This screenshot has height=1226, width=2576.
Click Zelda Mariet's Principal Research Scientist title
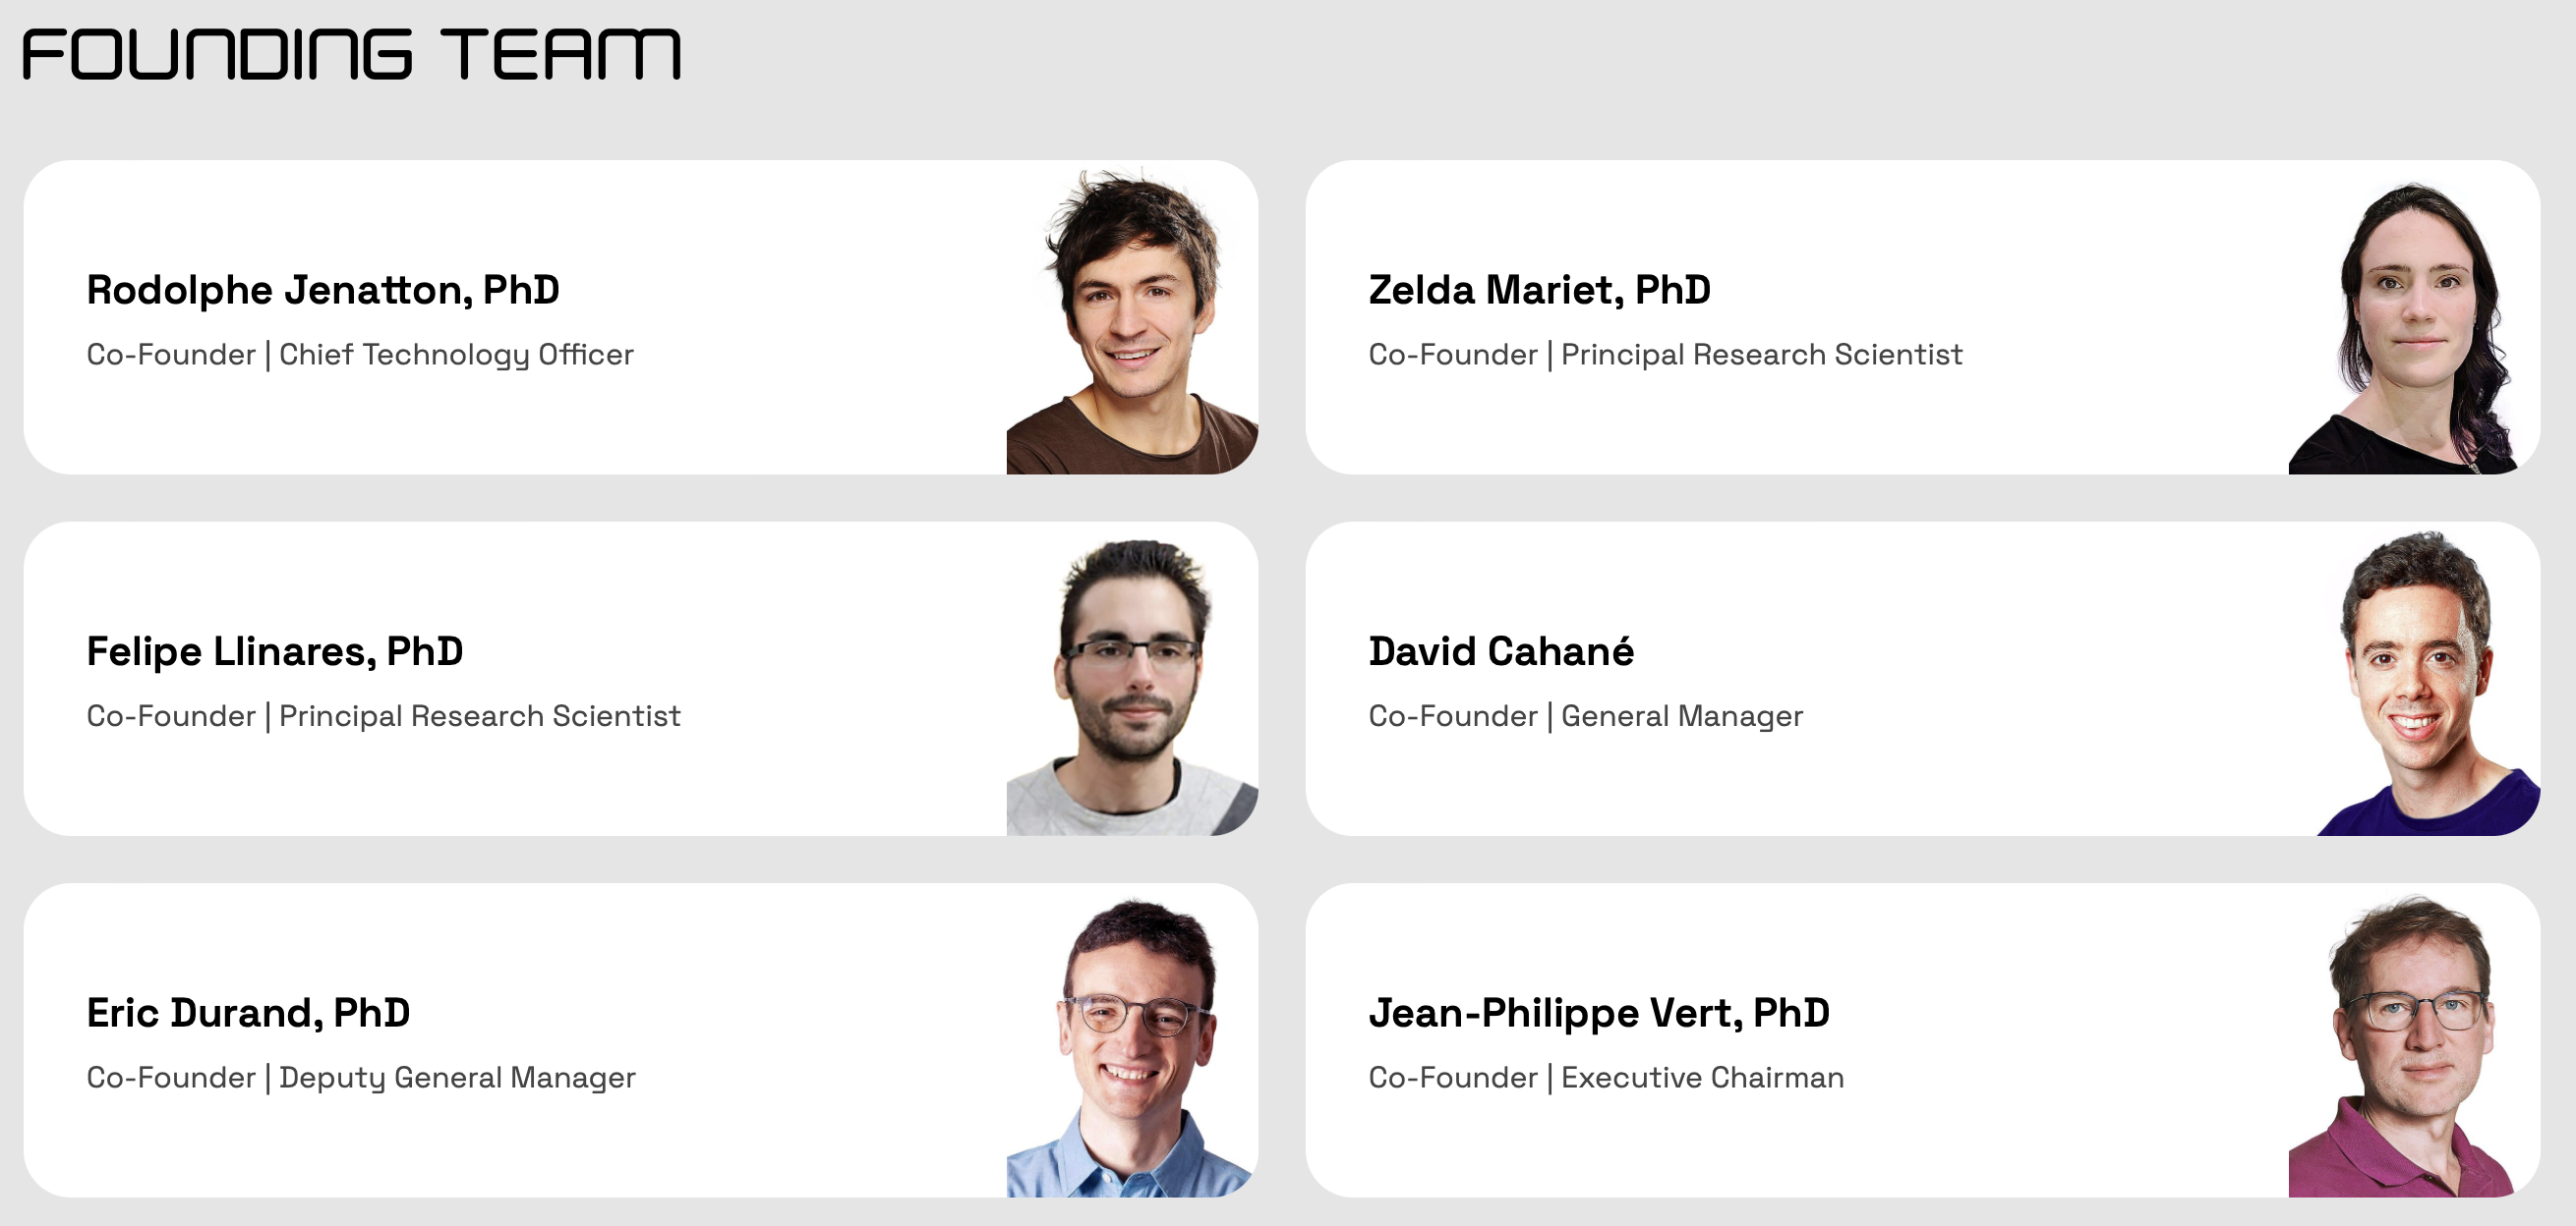pyautogui.click(x=1761, y=355)
